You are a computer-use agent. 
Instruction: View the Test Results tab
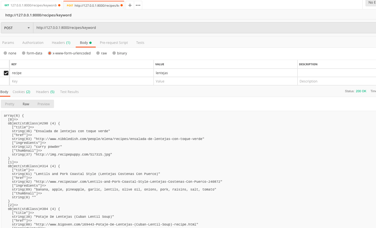pos(69,92)
